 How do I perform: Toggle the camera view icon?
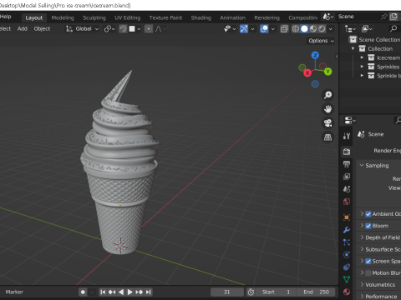coord(327,123)
